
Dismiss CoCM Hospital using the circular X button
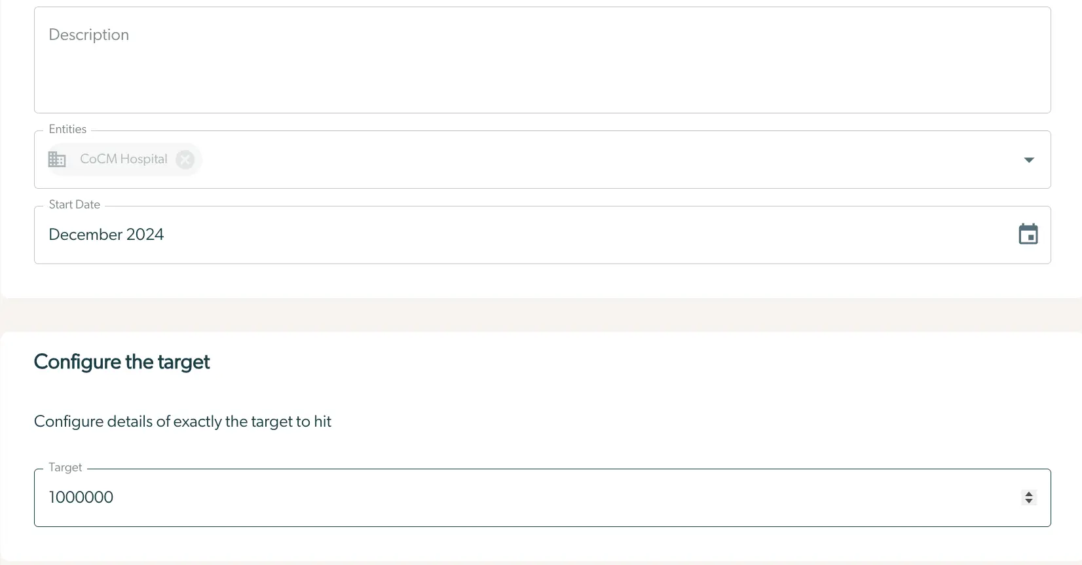coord(185,159)
